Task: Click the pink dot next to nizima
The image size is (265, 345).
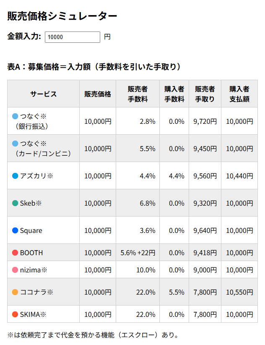Action: click(15, 270)
